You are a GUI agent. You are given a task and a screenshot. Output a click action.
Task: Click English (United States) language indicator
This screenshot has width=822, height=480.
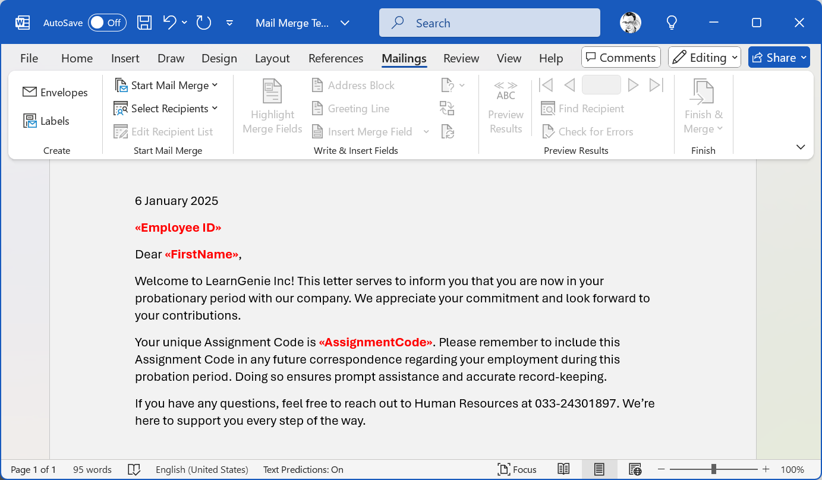coord(202,469)
